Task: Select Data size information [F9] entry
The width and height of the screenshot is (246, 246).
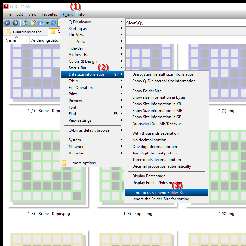Action: point(92,74)
